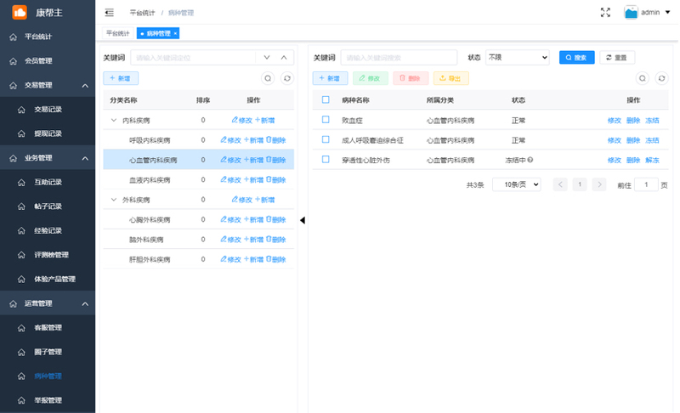Click the 前往 page number input
680x413 pixels.
(x=646, y=184)
